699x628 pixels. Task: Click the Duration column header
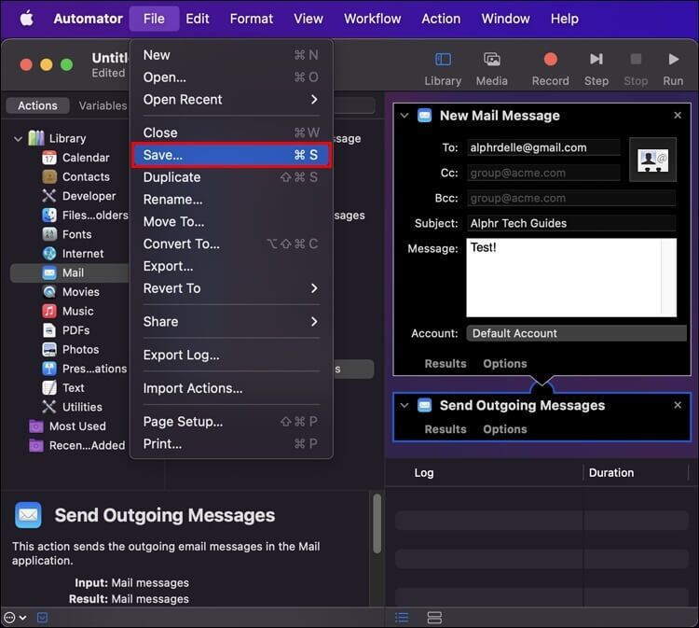(x=610, y=473)
